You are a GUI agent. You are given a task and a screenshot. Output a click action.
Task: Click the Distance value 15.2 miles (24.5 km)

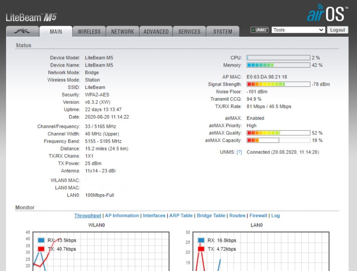[x=107, y=149]
